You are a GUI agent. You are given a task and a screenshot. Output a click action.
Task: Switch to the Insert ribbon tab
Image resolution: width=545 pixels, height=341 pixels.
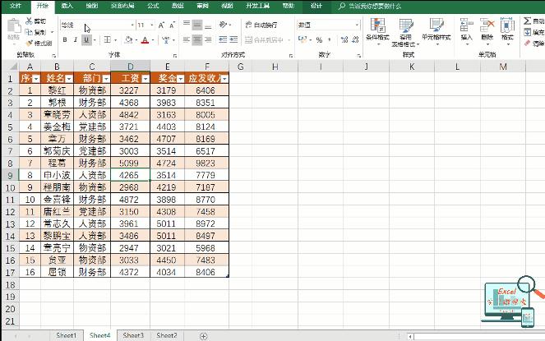[x=67, y=6]
